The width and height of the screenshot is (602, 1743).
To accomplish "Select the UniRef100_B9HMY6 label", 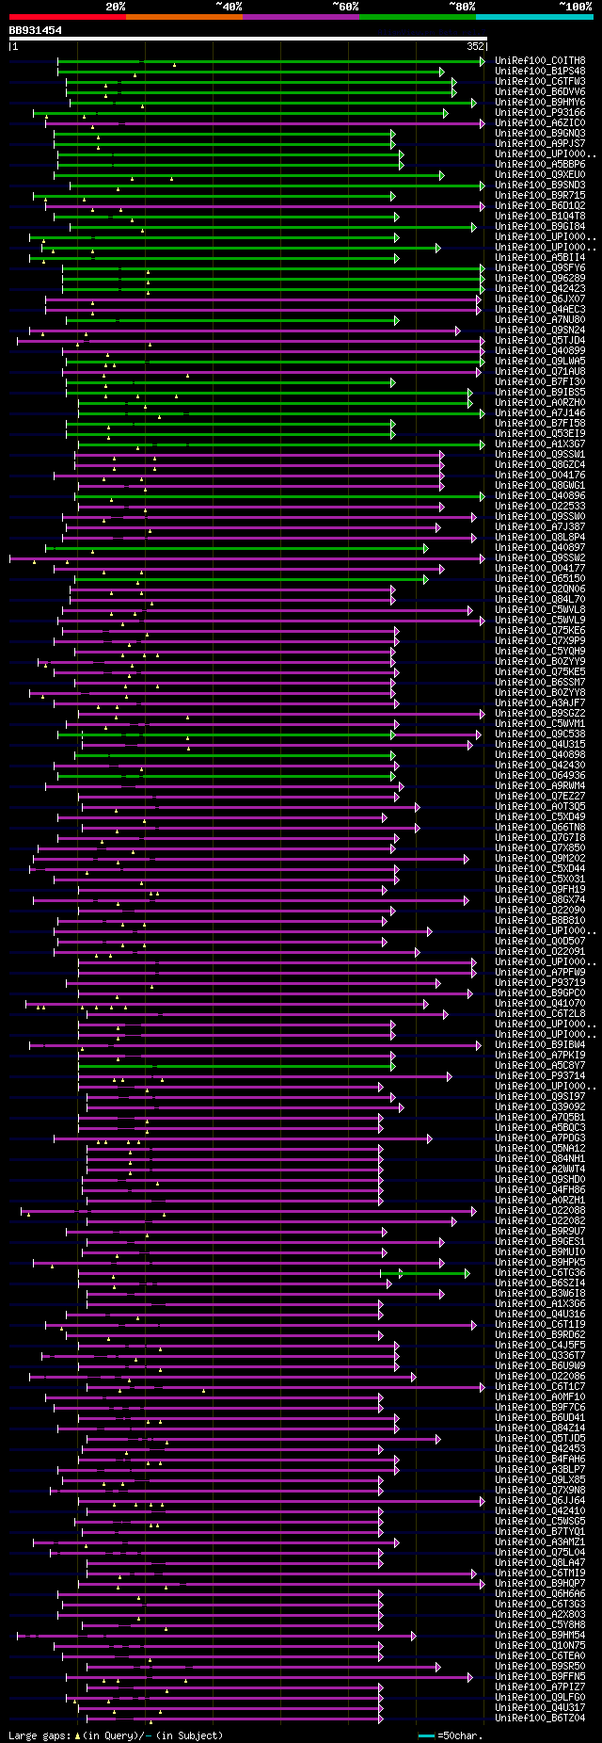I will [540, 102].
